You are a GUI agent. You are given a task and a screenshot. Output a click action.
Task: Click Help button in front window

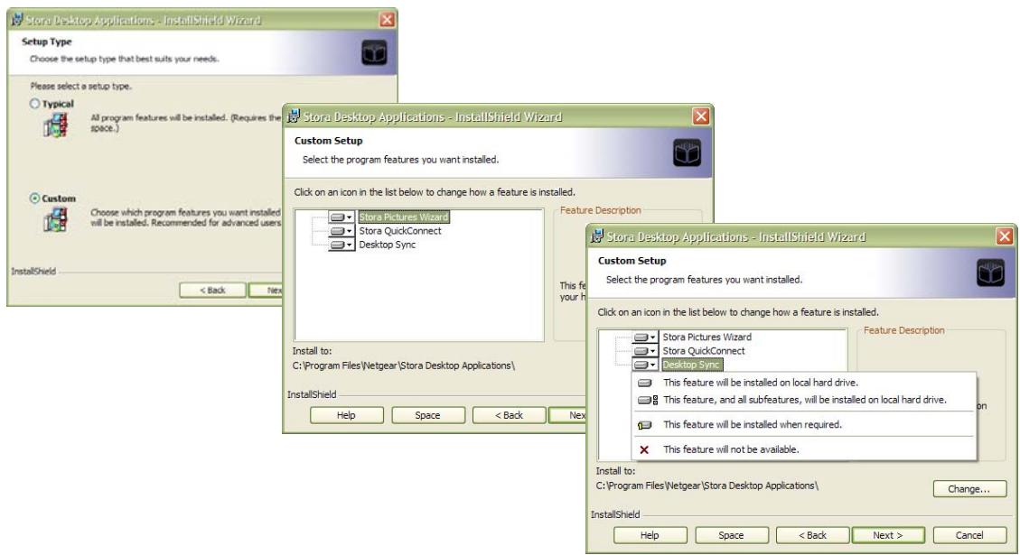click(x=650, y=535)
